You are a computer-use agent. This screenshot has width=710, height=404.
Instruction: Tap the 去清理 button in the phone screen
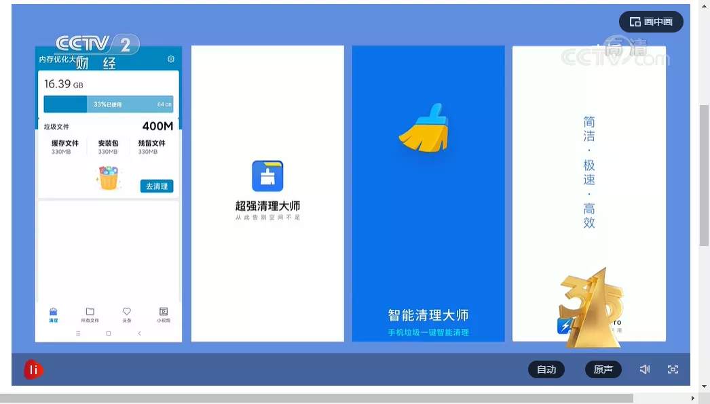click(x=157, y=186)
